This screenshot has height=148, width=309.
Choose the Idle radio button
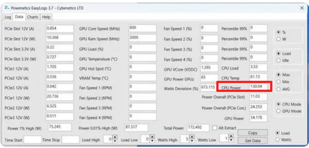(x=278, y=60)
